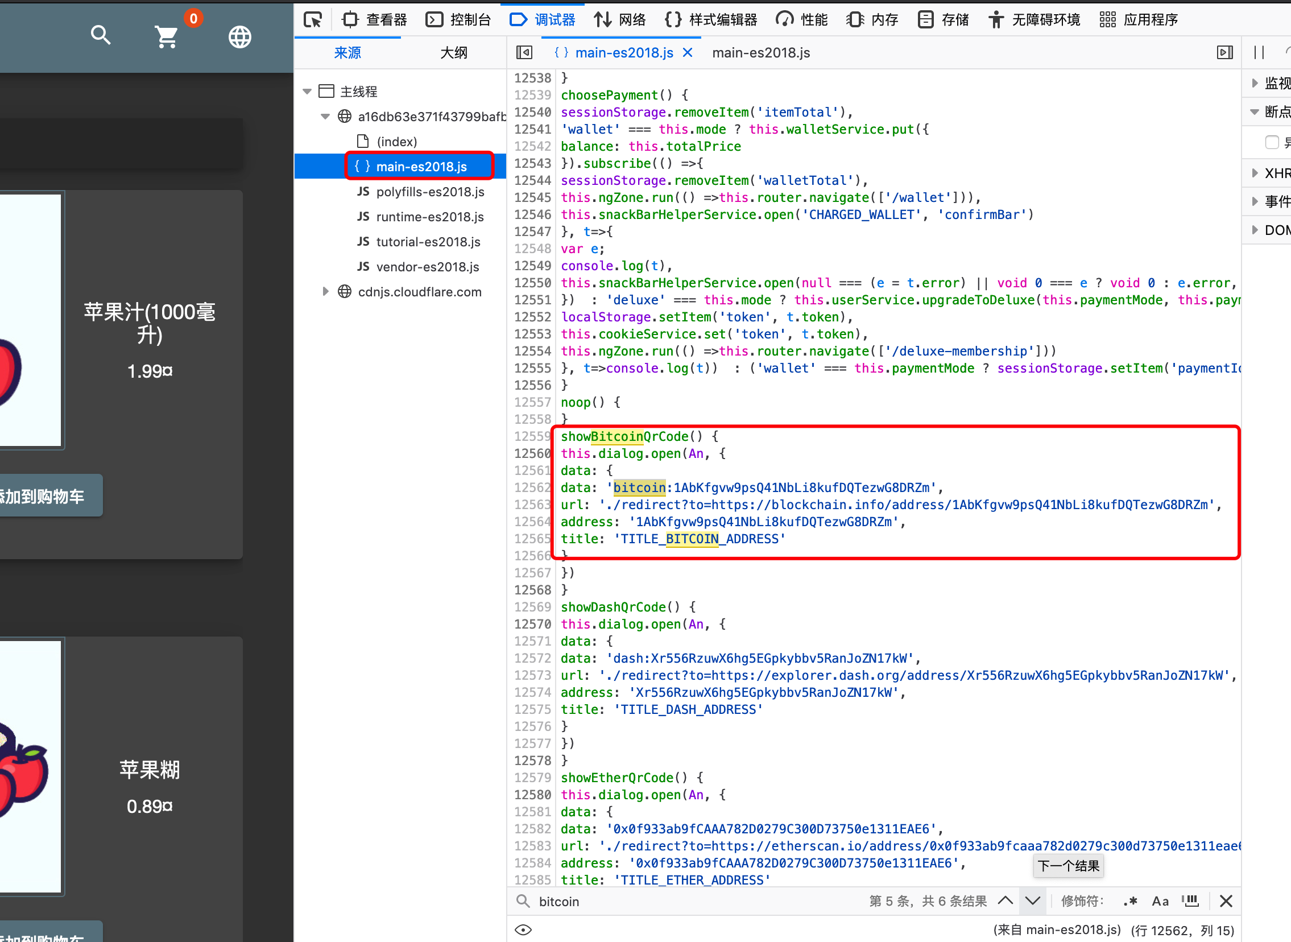Collapse the sources pane toggle icon

(x=524, y=53)
